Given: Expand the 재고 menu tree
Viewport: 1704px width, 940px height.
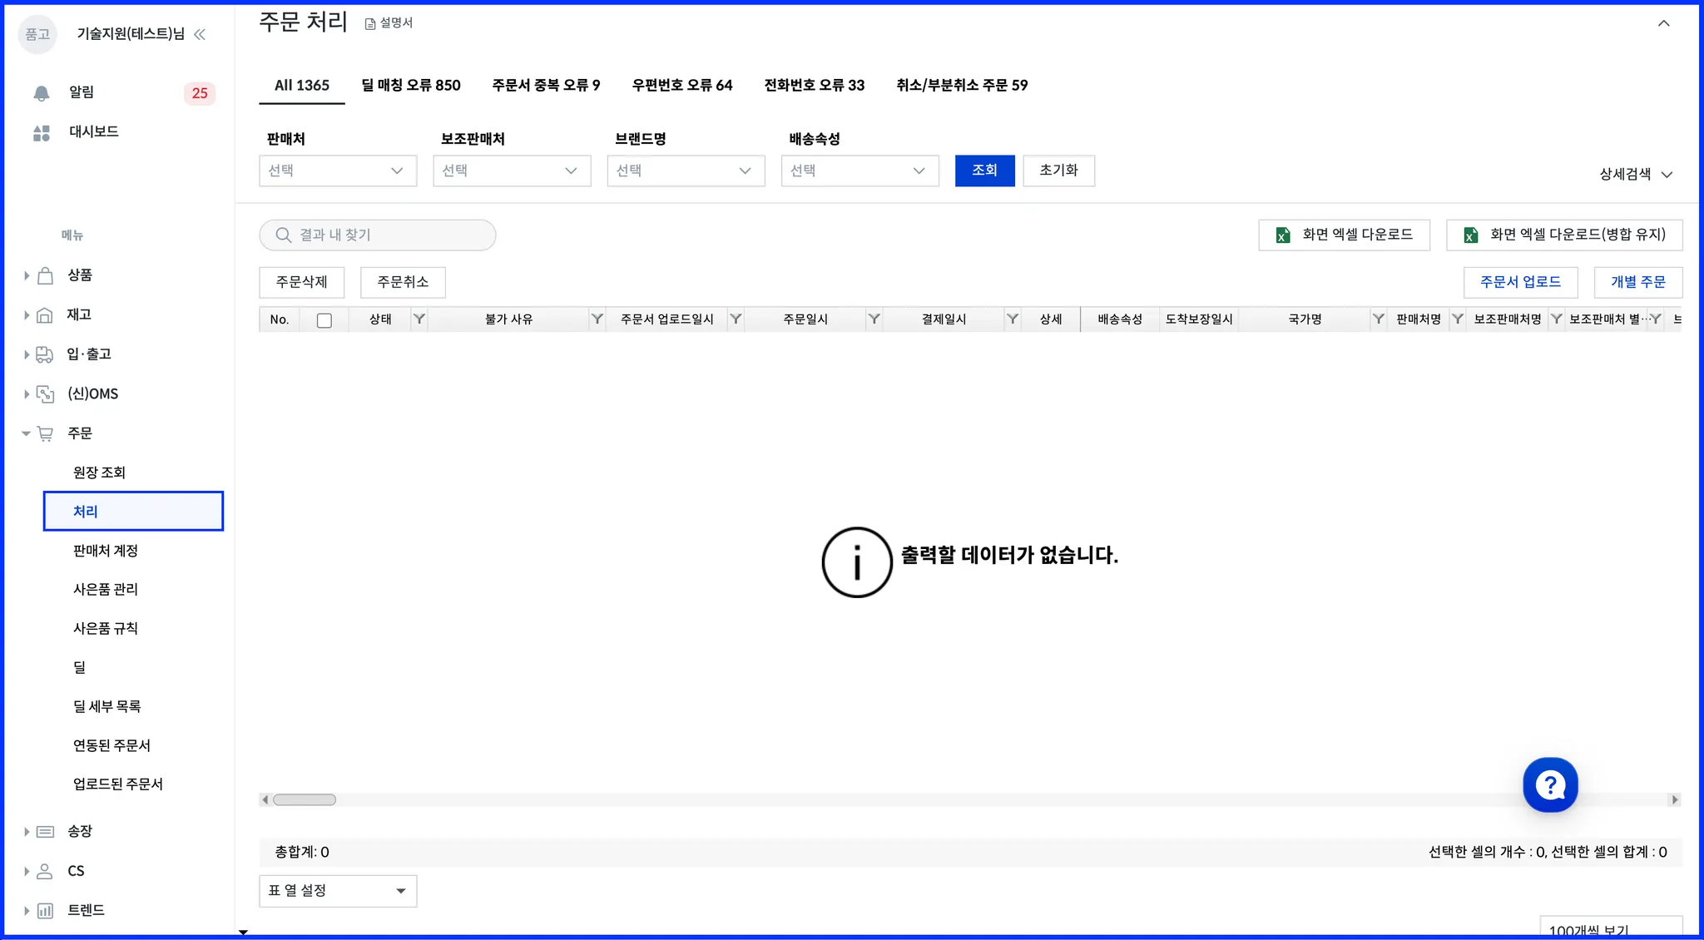Looking at the screenshot, I should pyautogui.click(x=27, y=315).
